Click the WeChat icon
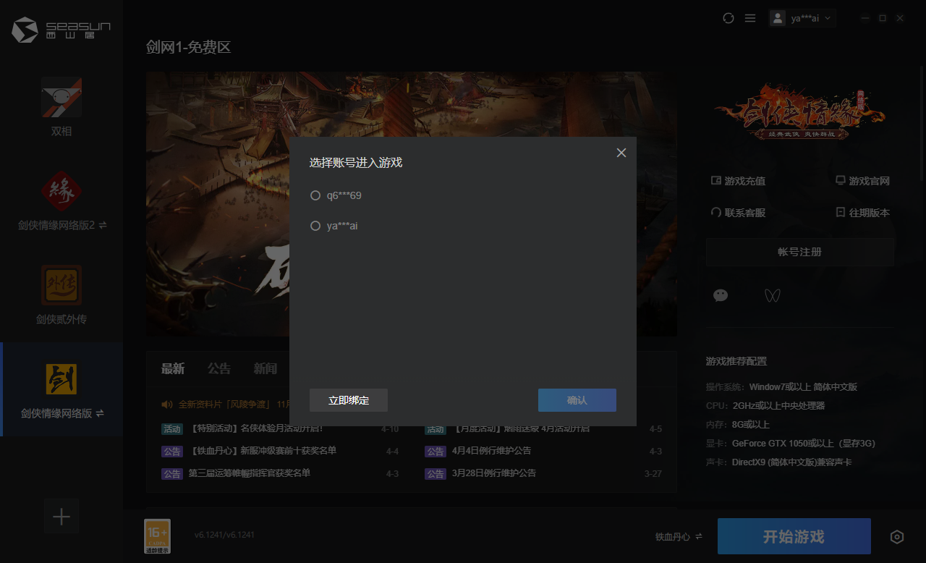This screenshot has width=926, height=563. pyautogui.click(x=721, y=295)
